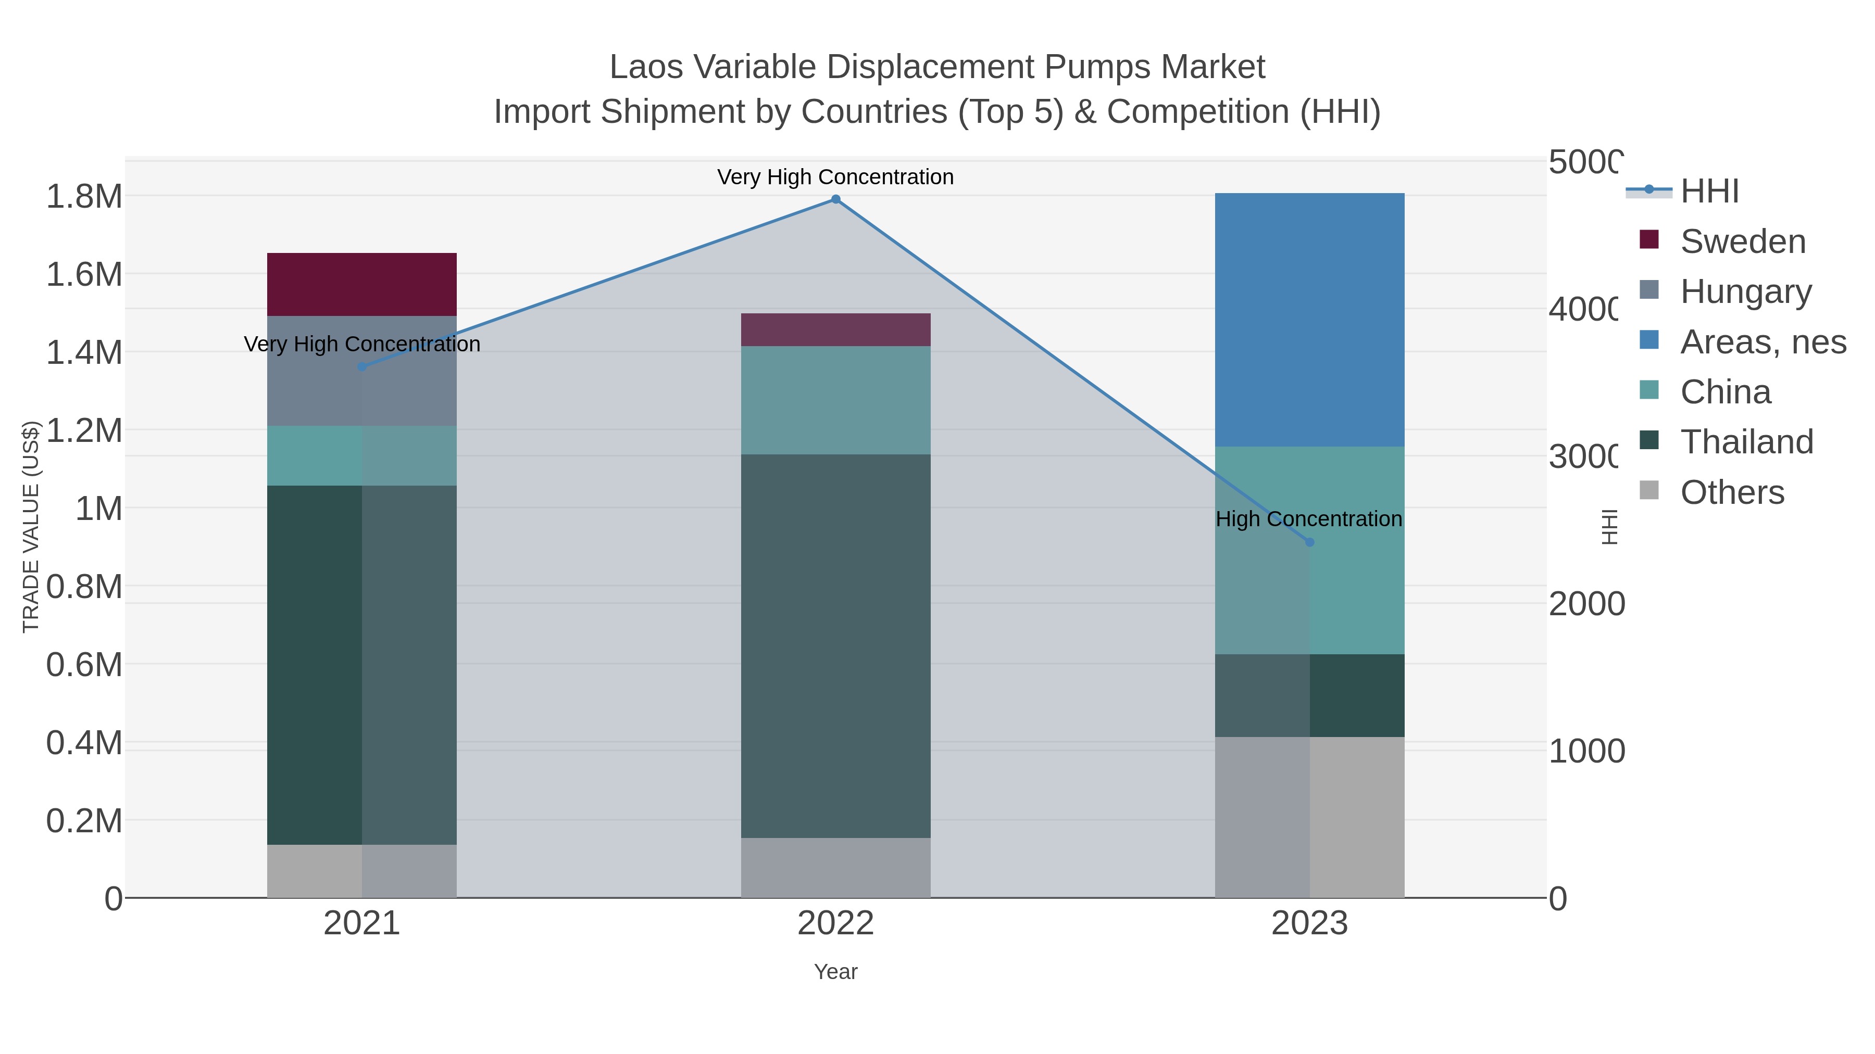This screenshot has width=1875, height=1054.
Task: Click the 2021 'Very High Concentration' annotation
Action: point(362,344)
